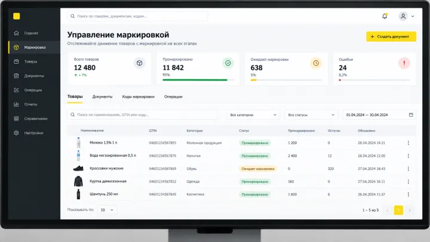Viewport: 430px width, 242px height.
Task: Click cube icon on Всего товаров card
Action: tap(139, 63)
